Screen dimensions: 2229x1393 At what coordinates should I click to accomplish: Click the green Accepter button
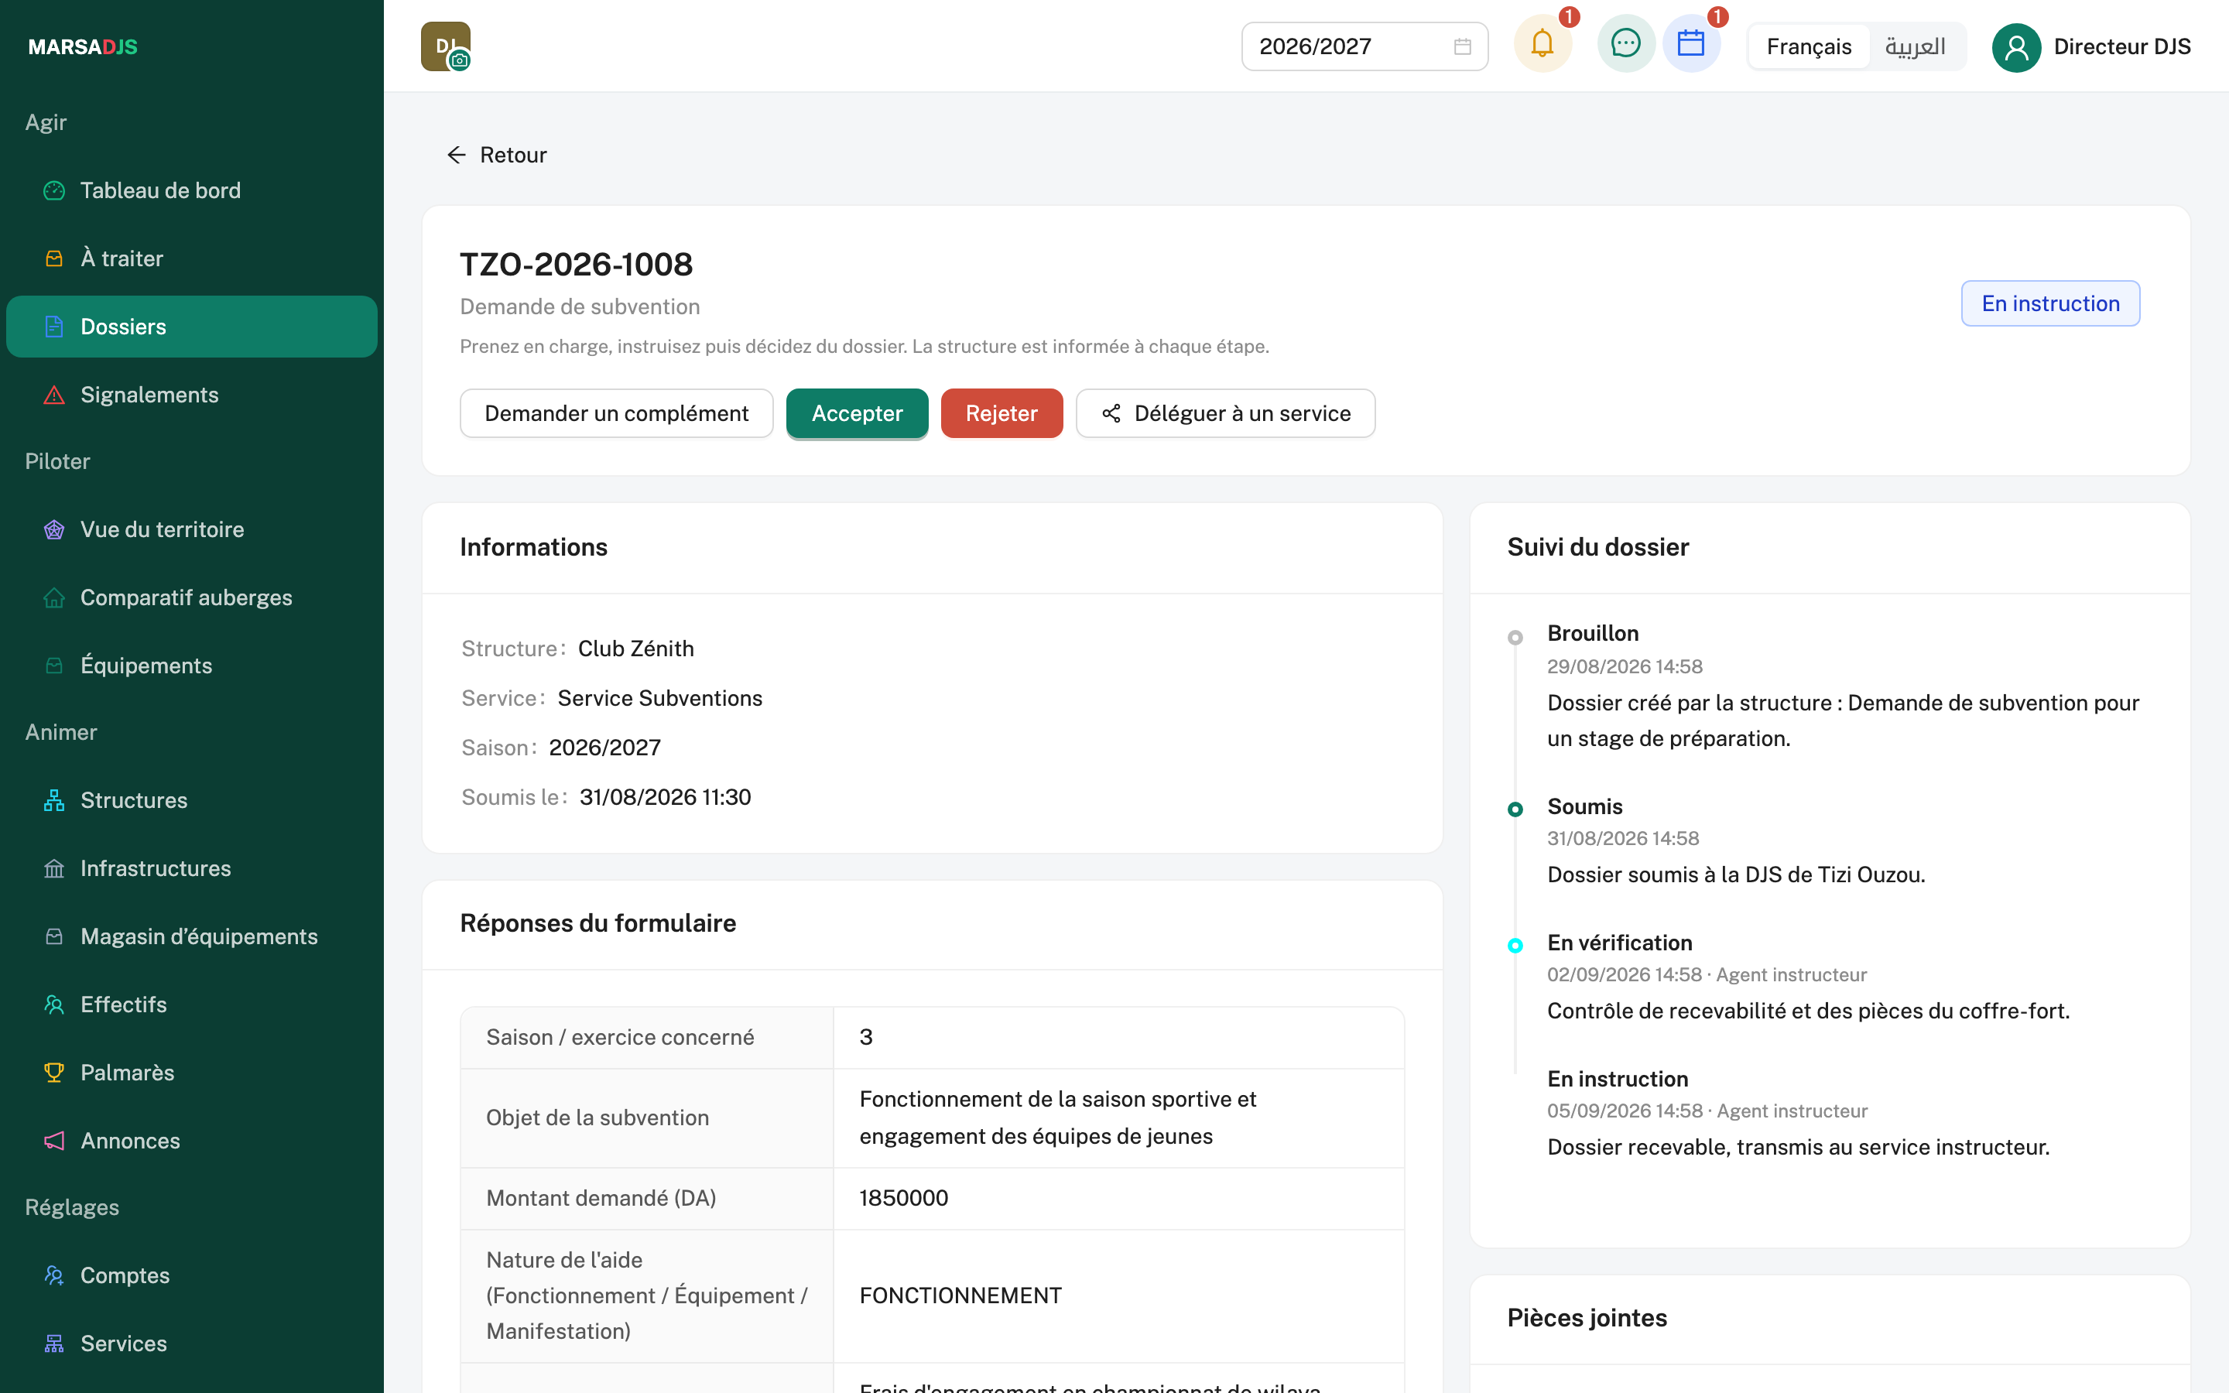pyautogui.click(x=857, y=414)
